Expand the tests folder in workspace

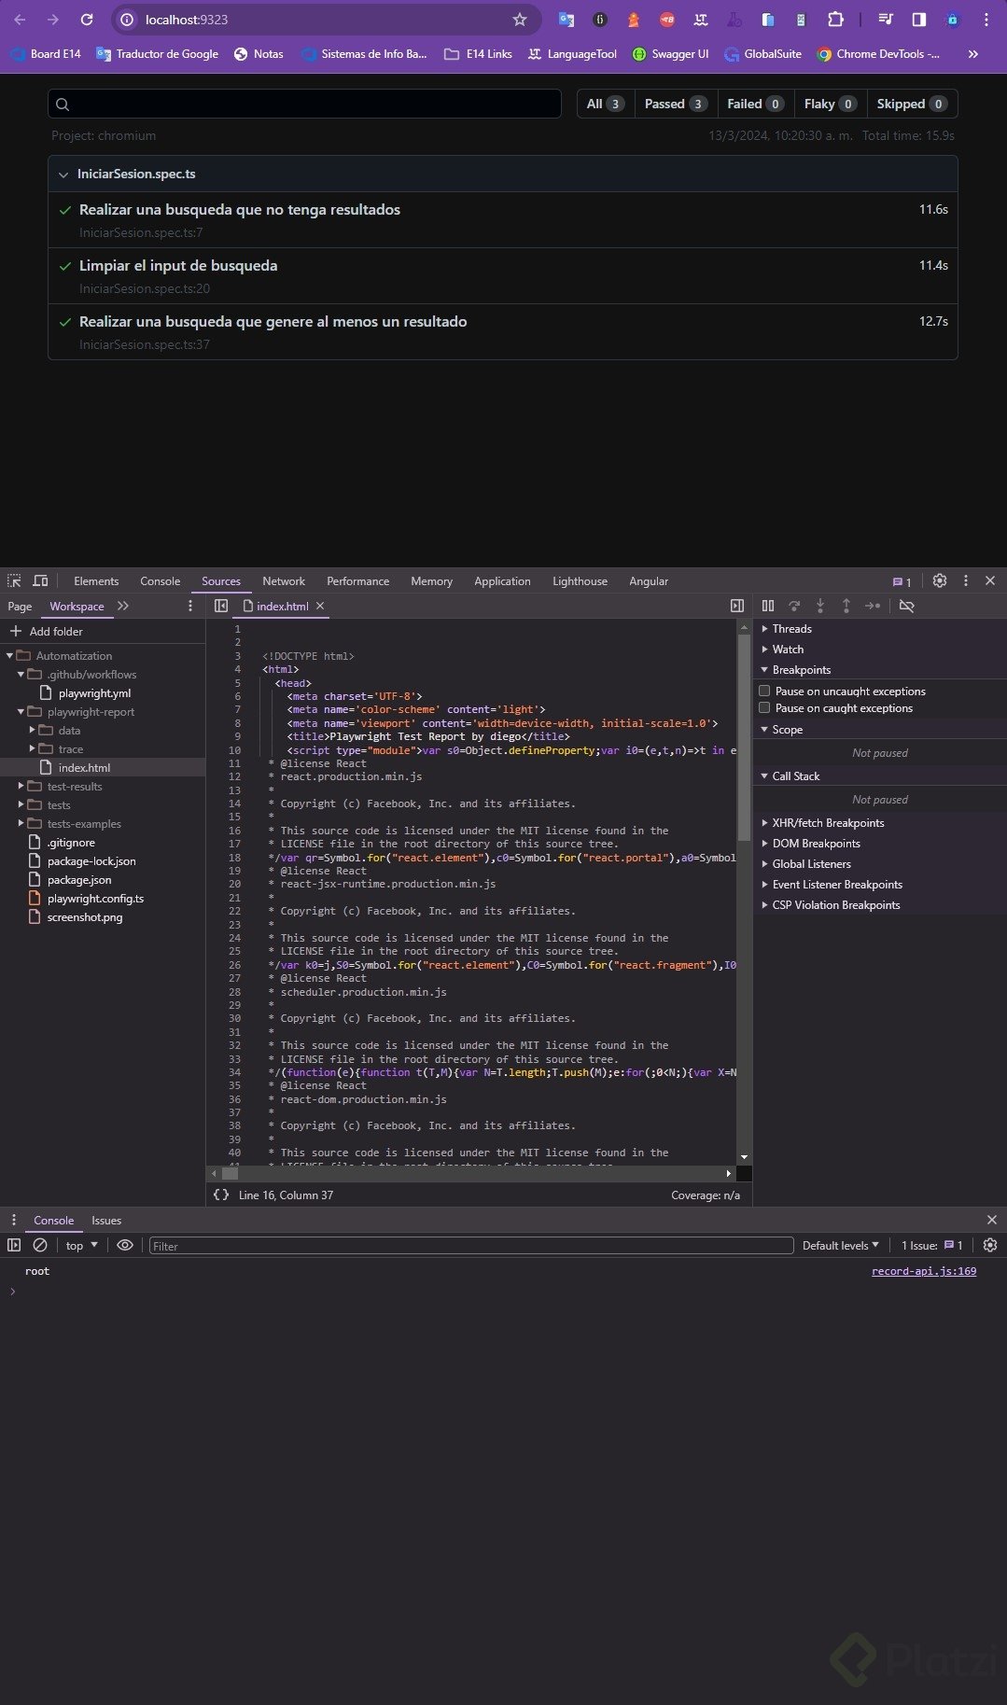(x=21, y=804)
